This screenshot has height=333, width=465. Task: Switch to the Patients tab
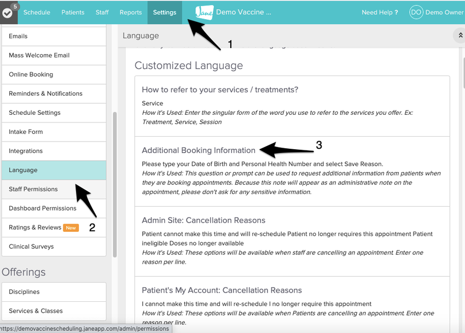(73, 12)
